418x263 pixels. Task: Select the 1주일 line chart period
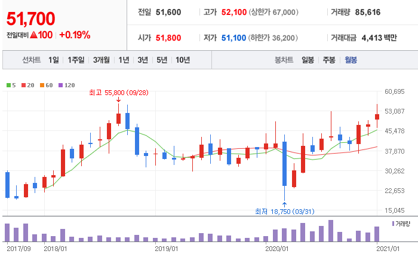click(x=76, y=60)
